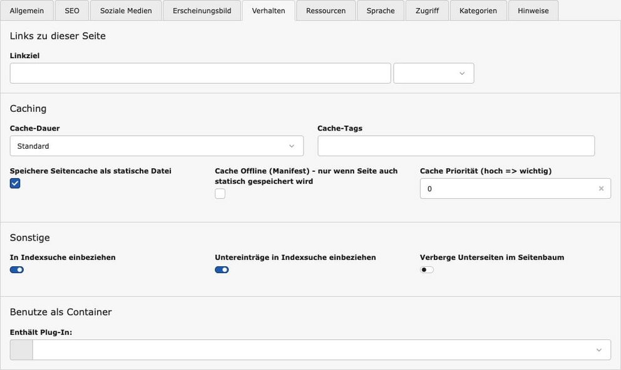Go to the Soziale Medien tab
The image size is (621, 370).
[126, 11]
